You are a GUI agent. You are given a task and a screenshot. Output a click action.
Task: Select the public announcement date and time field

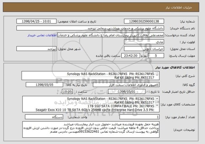pyautogui.click(x=36, y=21)
